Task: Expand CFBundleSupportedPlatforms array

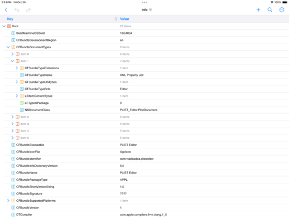Action: [x=8, y=201]
